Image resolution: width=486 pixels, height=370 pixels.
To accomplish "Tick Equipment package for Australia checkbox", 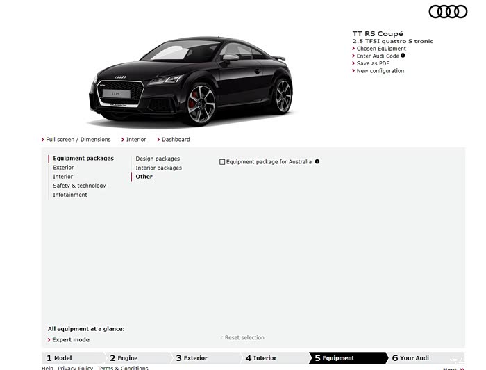I will [x=222, y=162].
